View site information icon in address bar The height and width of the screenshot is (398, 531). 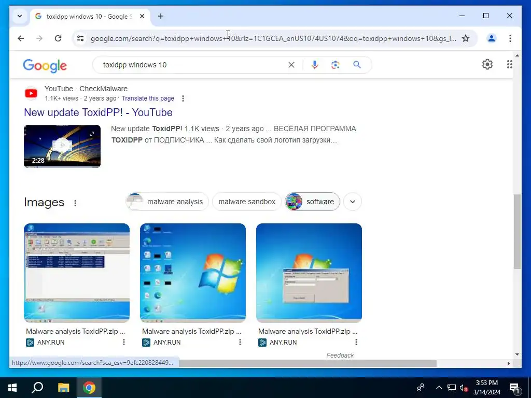[x=80, y=38]
